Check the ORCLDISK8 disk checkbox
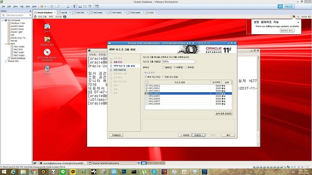 coord(146,104)
